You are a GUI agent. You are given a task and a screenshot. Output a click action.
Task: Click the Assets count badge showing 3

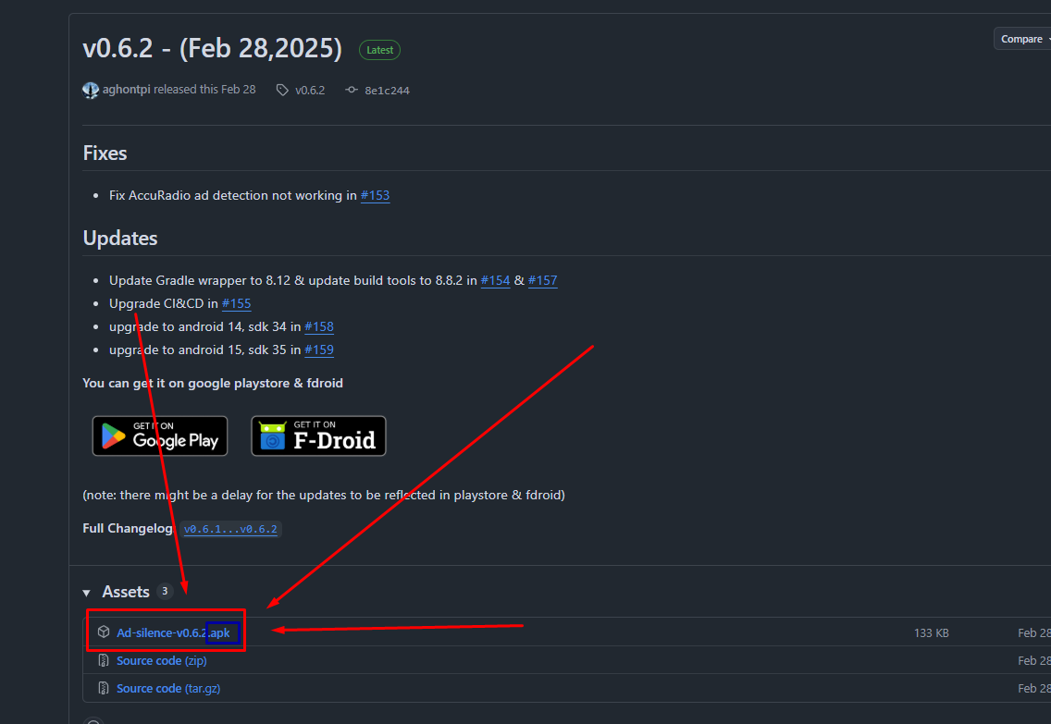[x=165, y=592]
